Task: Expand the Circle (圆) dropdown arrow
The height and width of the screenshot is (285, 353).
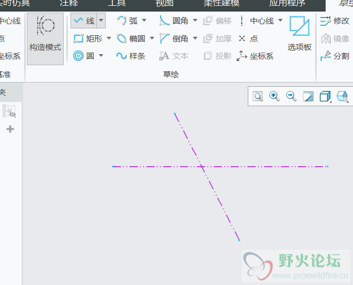Action: 101,56
